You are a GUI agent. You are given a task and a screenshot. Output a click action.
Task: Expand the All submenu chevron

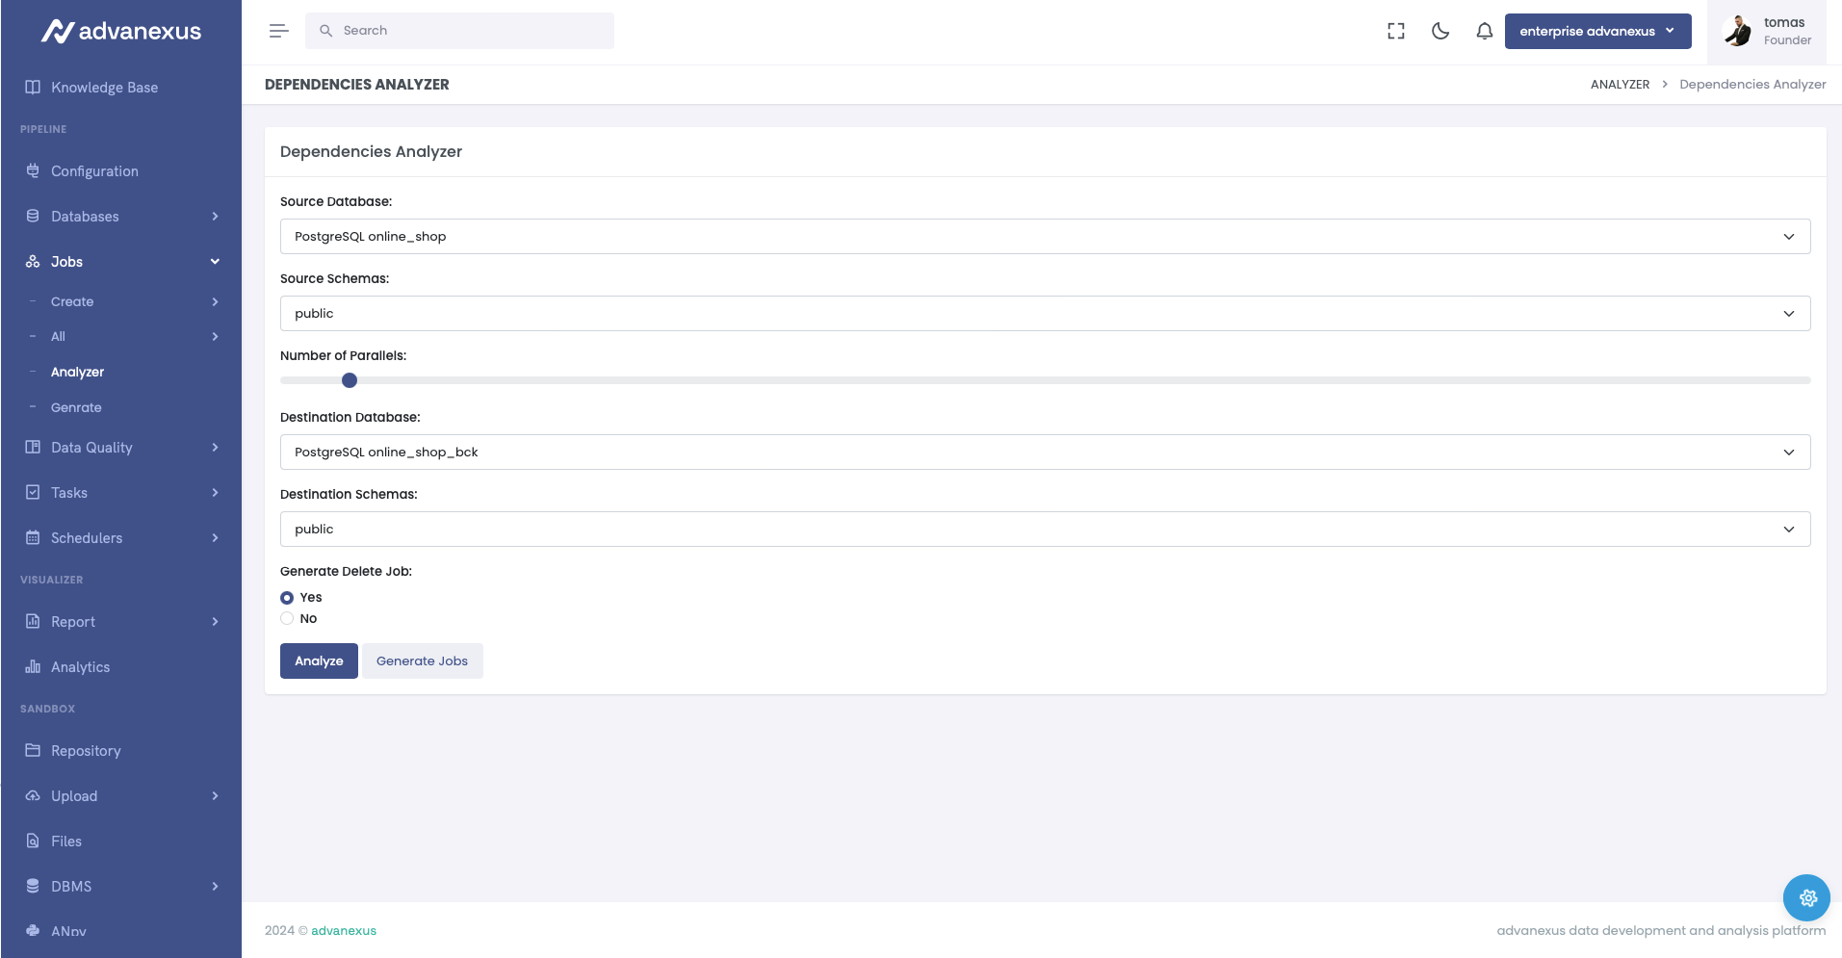[215, 336]
